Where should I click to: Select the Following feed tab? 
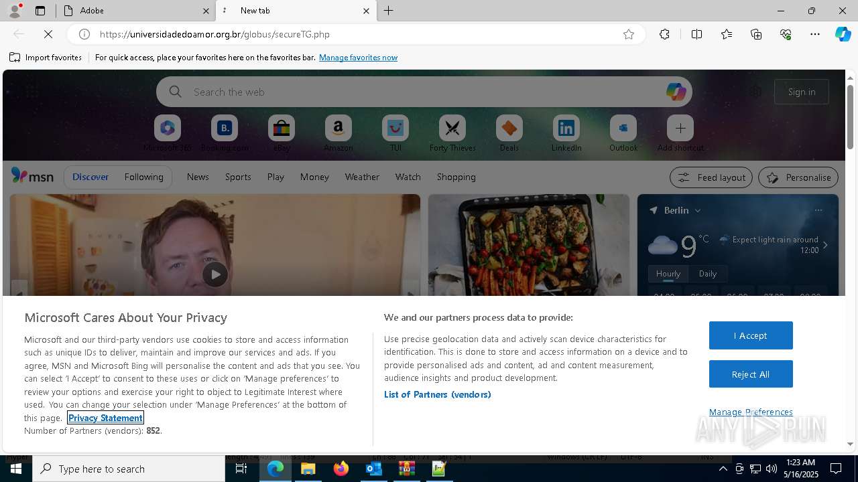click(x=143, y=177)
